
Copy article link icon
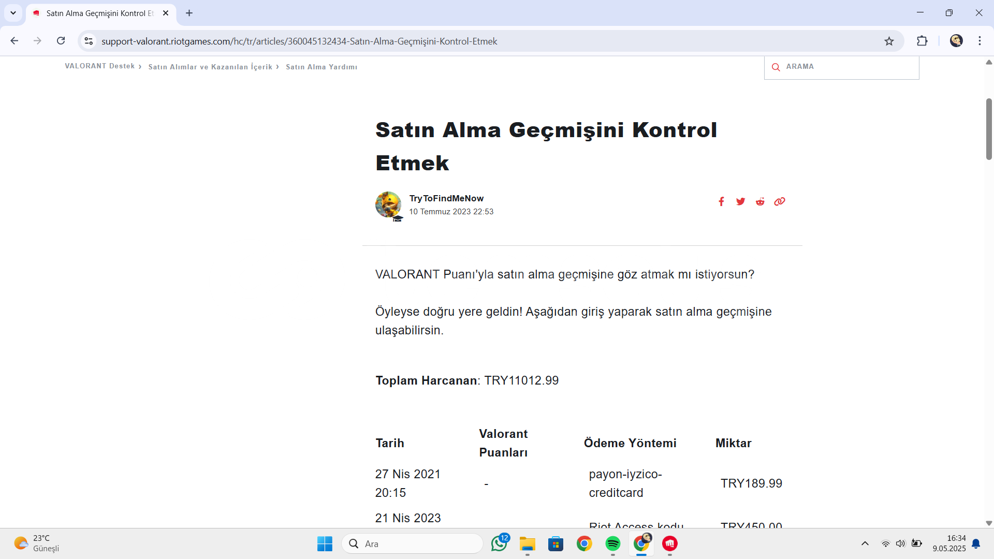pyautogui.click(x=780, y=201)
